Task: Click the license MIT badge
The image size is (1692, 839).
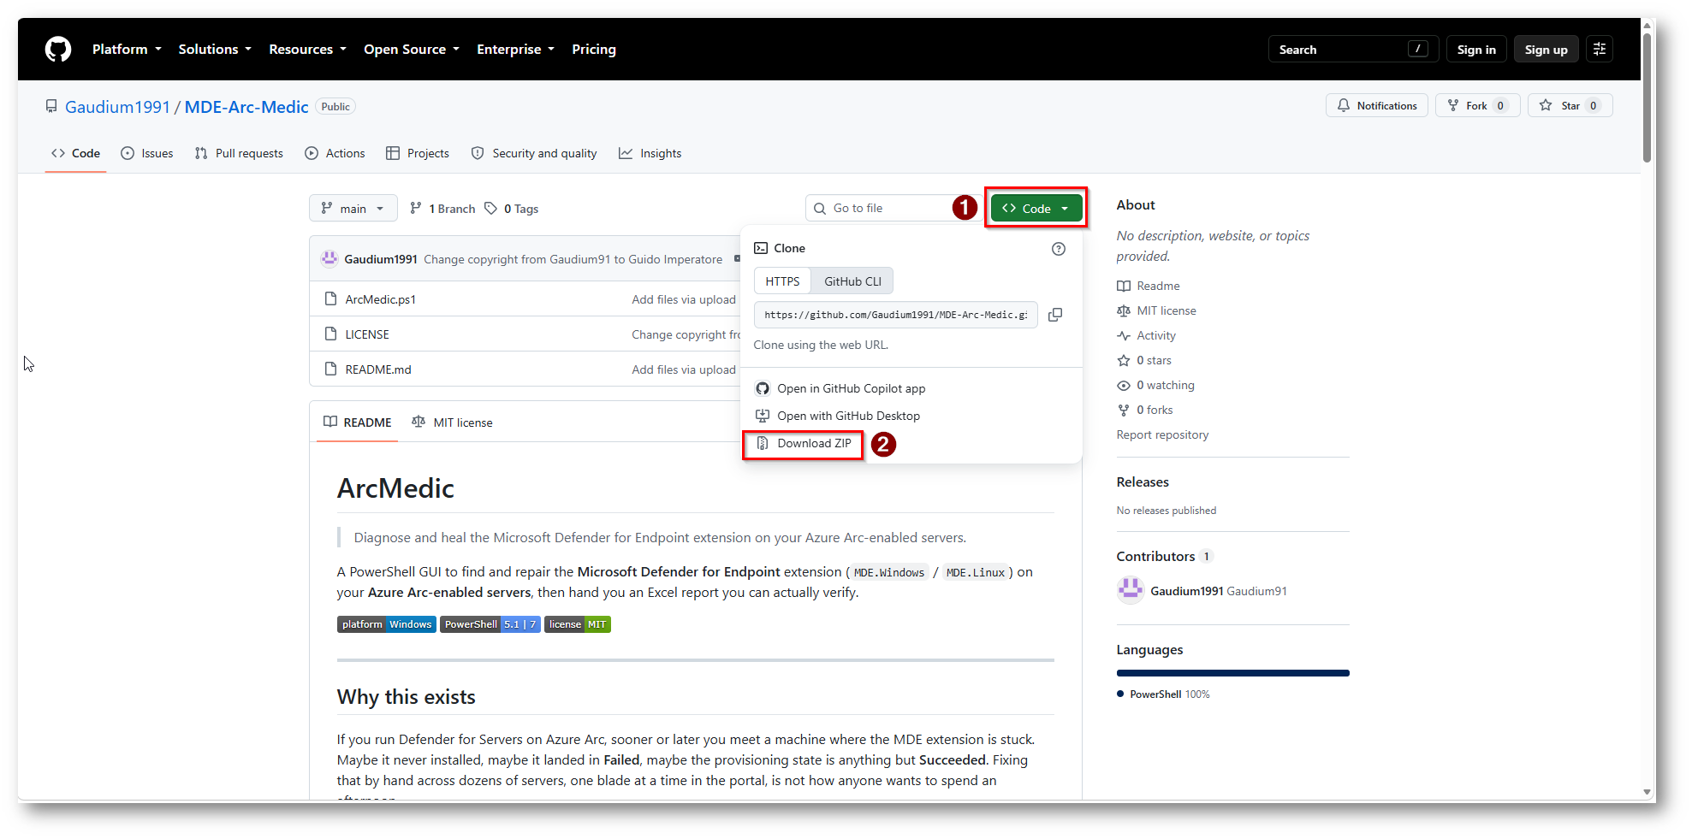Action: tap(578, 624)
